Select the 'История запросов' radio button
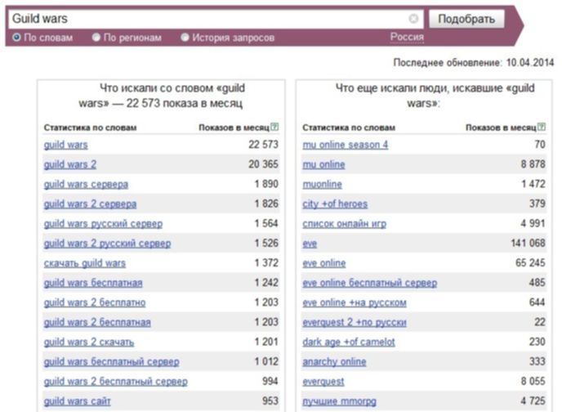Image resolution: width=562 pixels, height=412 pixels. click(185, 38)
